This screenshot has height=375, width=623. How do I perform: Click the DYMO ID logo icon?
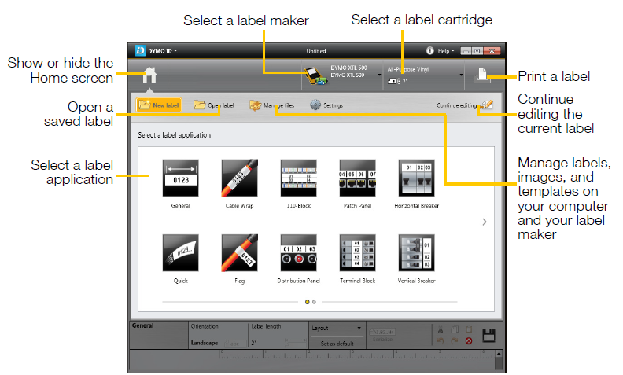tap(140, 51)
